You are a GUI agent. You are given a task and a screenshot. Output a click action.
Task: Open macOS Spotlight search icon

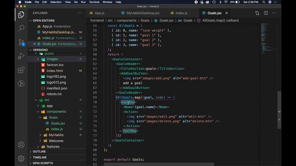[264, 2]
